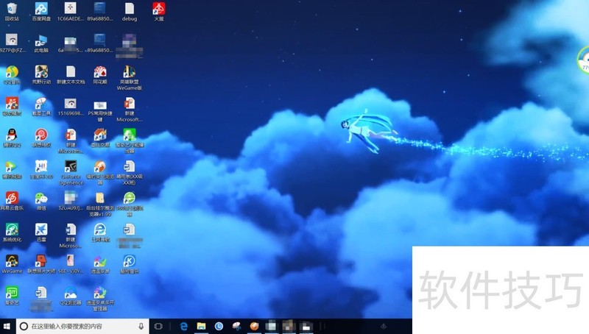This screenshot has height=334, width=589.
Task: Launch the 爱奇艺 shortcut
Action: coord(12,295)
